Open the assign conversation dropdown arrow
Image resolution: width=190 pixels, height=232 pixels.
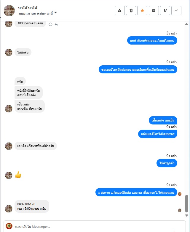click(x=55, y=13)
